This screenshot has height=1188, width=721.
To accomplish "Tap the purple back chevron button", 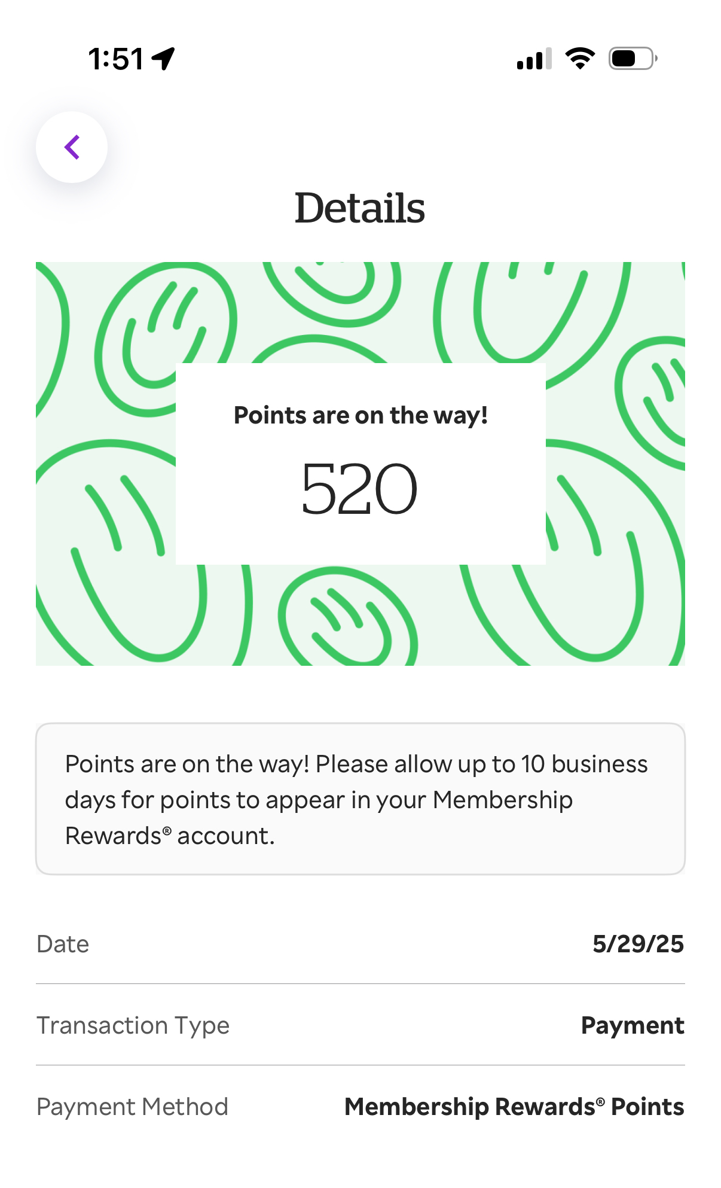I will [72, 147].
